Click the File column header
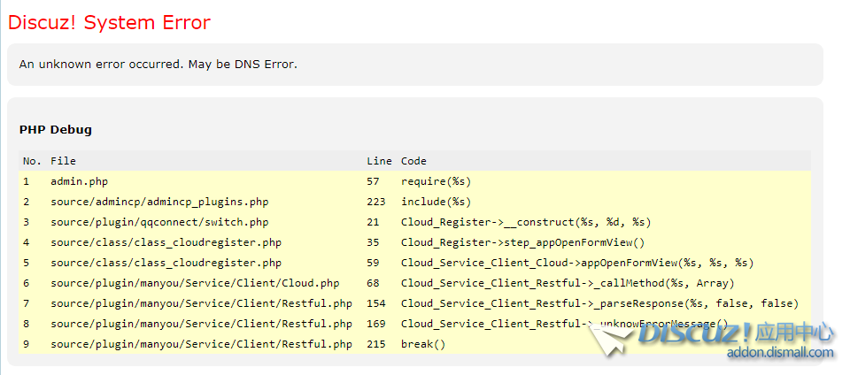 63,161
